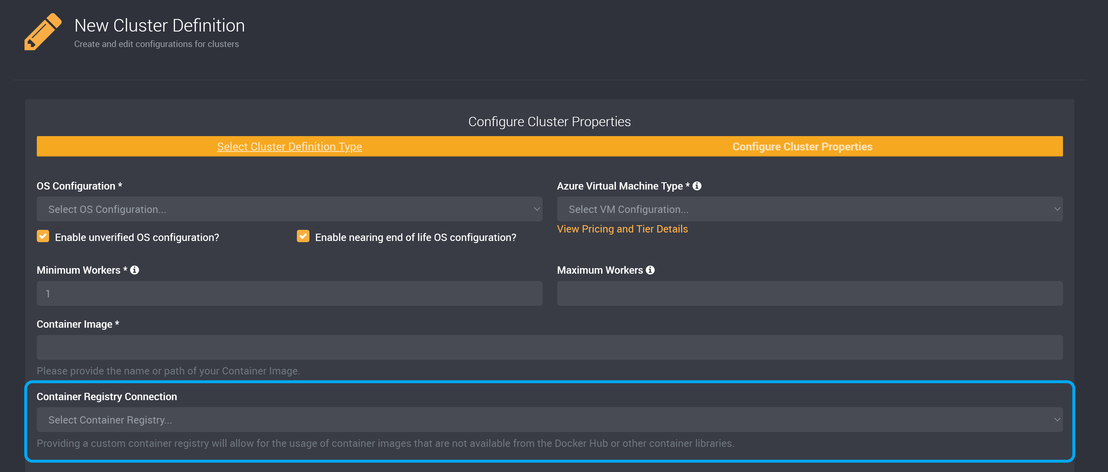Image resolution: width=1108 pixels, height=472 pixels.
Task: Click 'Create and edit configurations for clusters' subtitle
Action: 157,44
